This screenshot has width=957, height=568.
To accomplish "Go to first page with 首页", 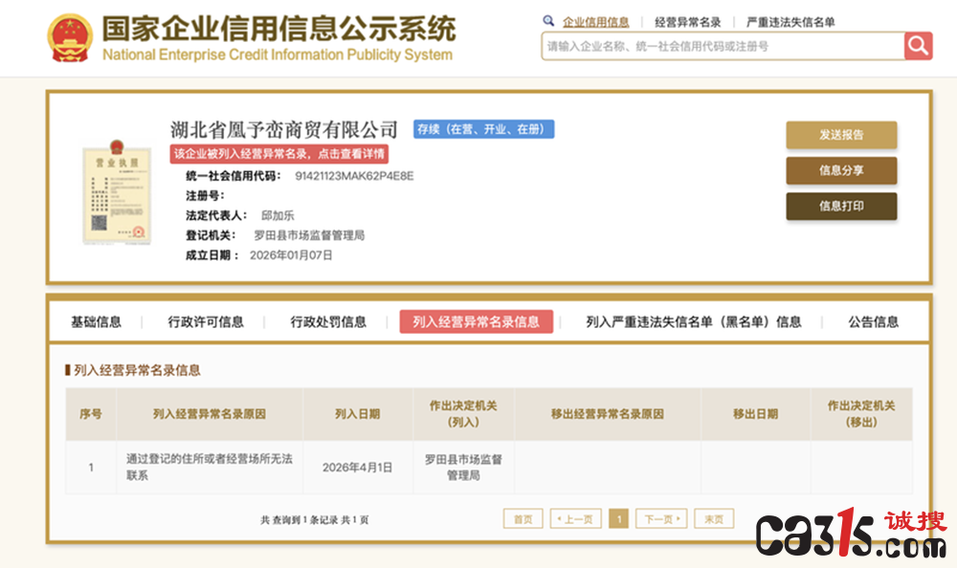I will coord(523,519).
